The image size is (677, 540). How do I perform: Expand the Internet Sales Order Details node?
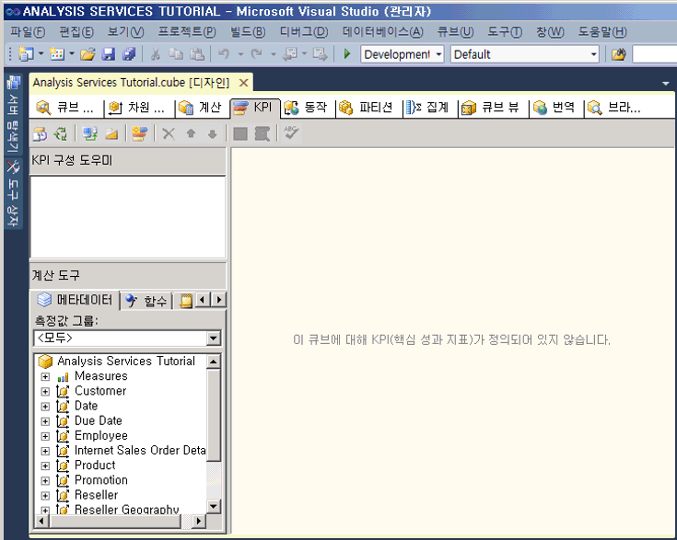45,451
